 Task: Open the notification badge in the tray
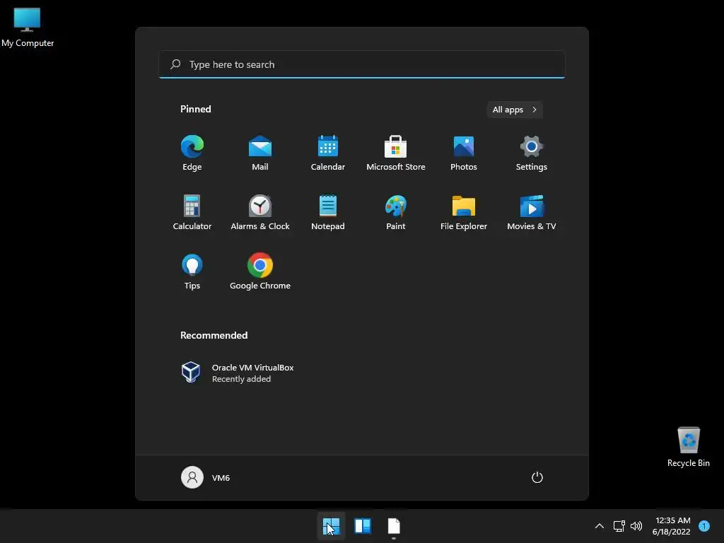point(704,526)
